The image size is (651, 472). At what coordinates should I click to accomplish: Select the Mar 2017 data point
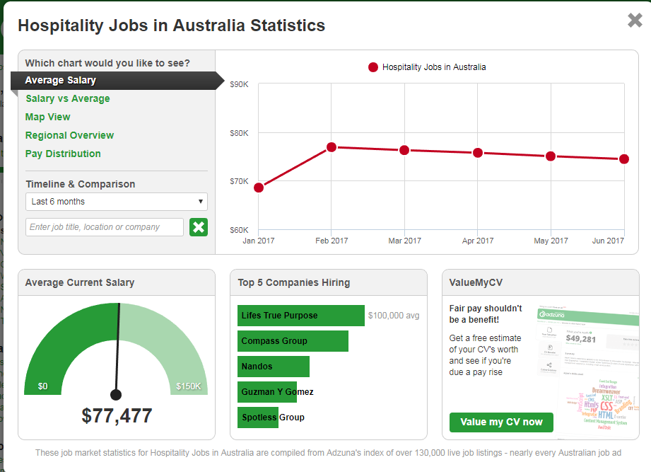pyautogui.click(x=404, y=151)
